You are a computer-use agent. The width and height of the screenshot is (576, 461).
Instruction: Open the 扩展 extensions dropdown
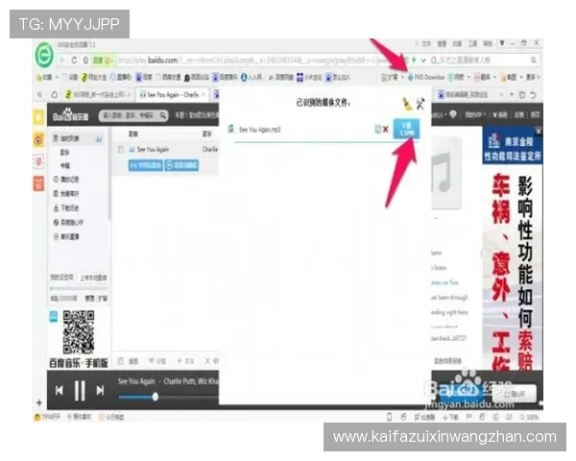click(393, 77)
